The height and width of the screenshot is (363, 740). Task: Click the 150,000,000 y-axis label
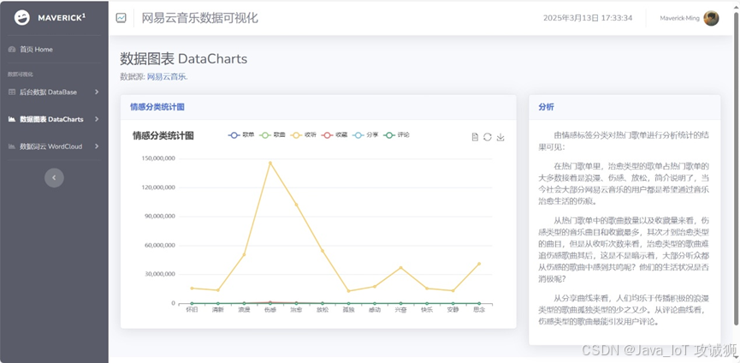(x=158, y=158)
